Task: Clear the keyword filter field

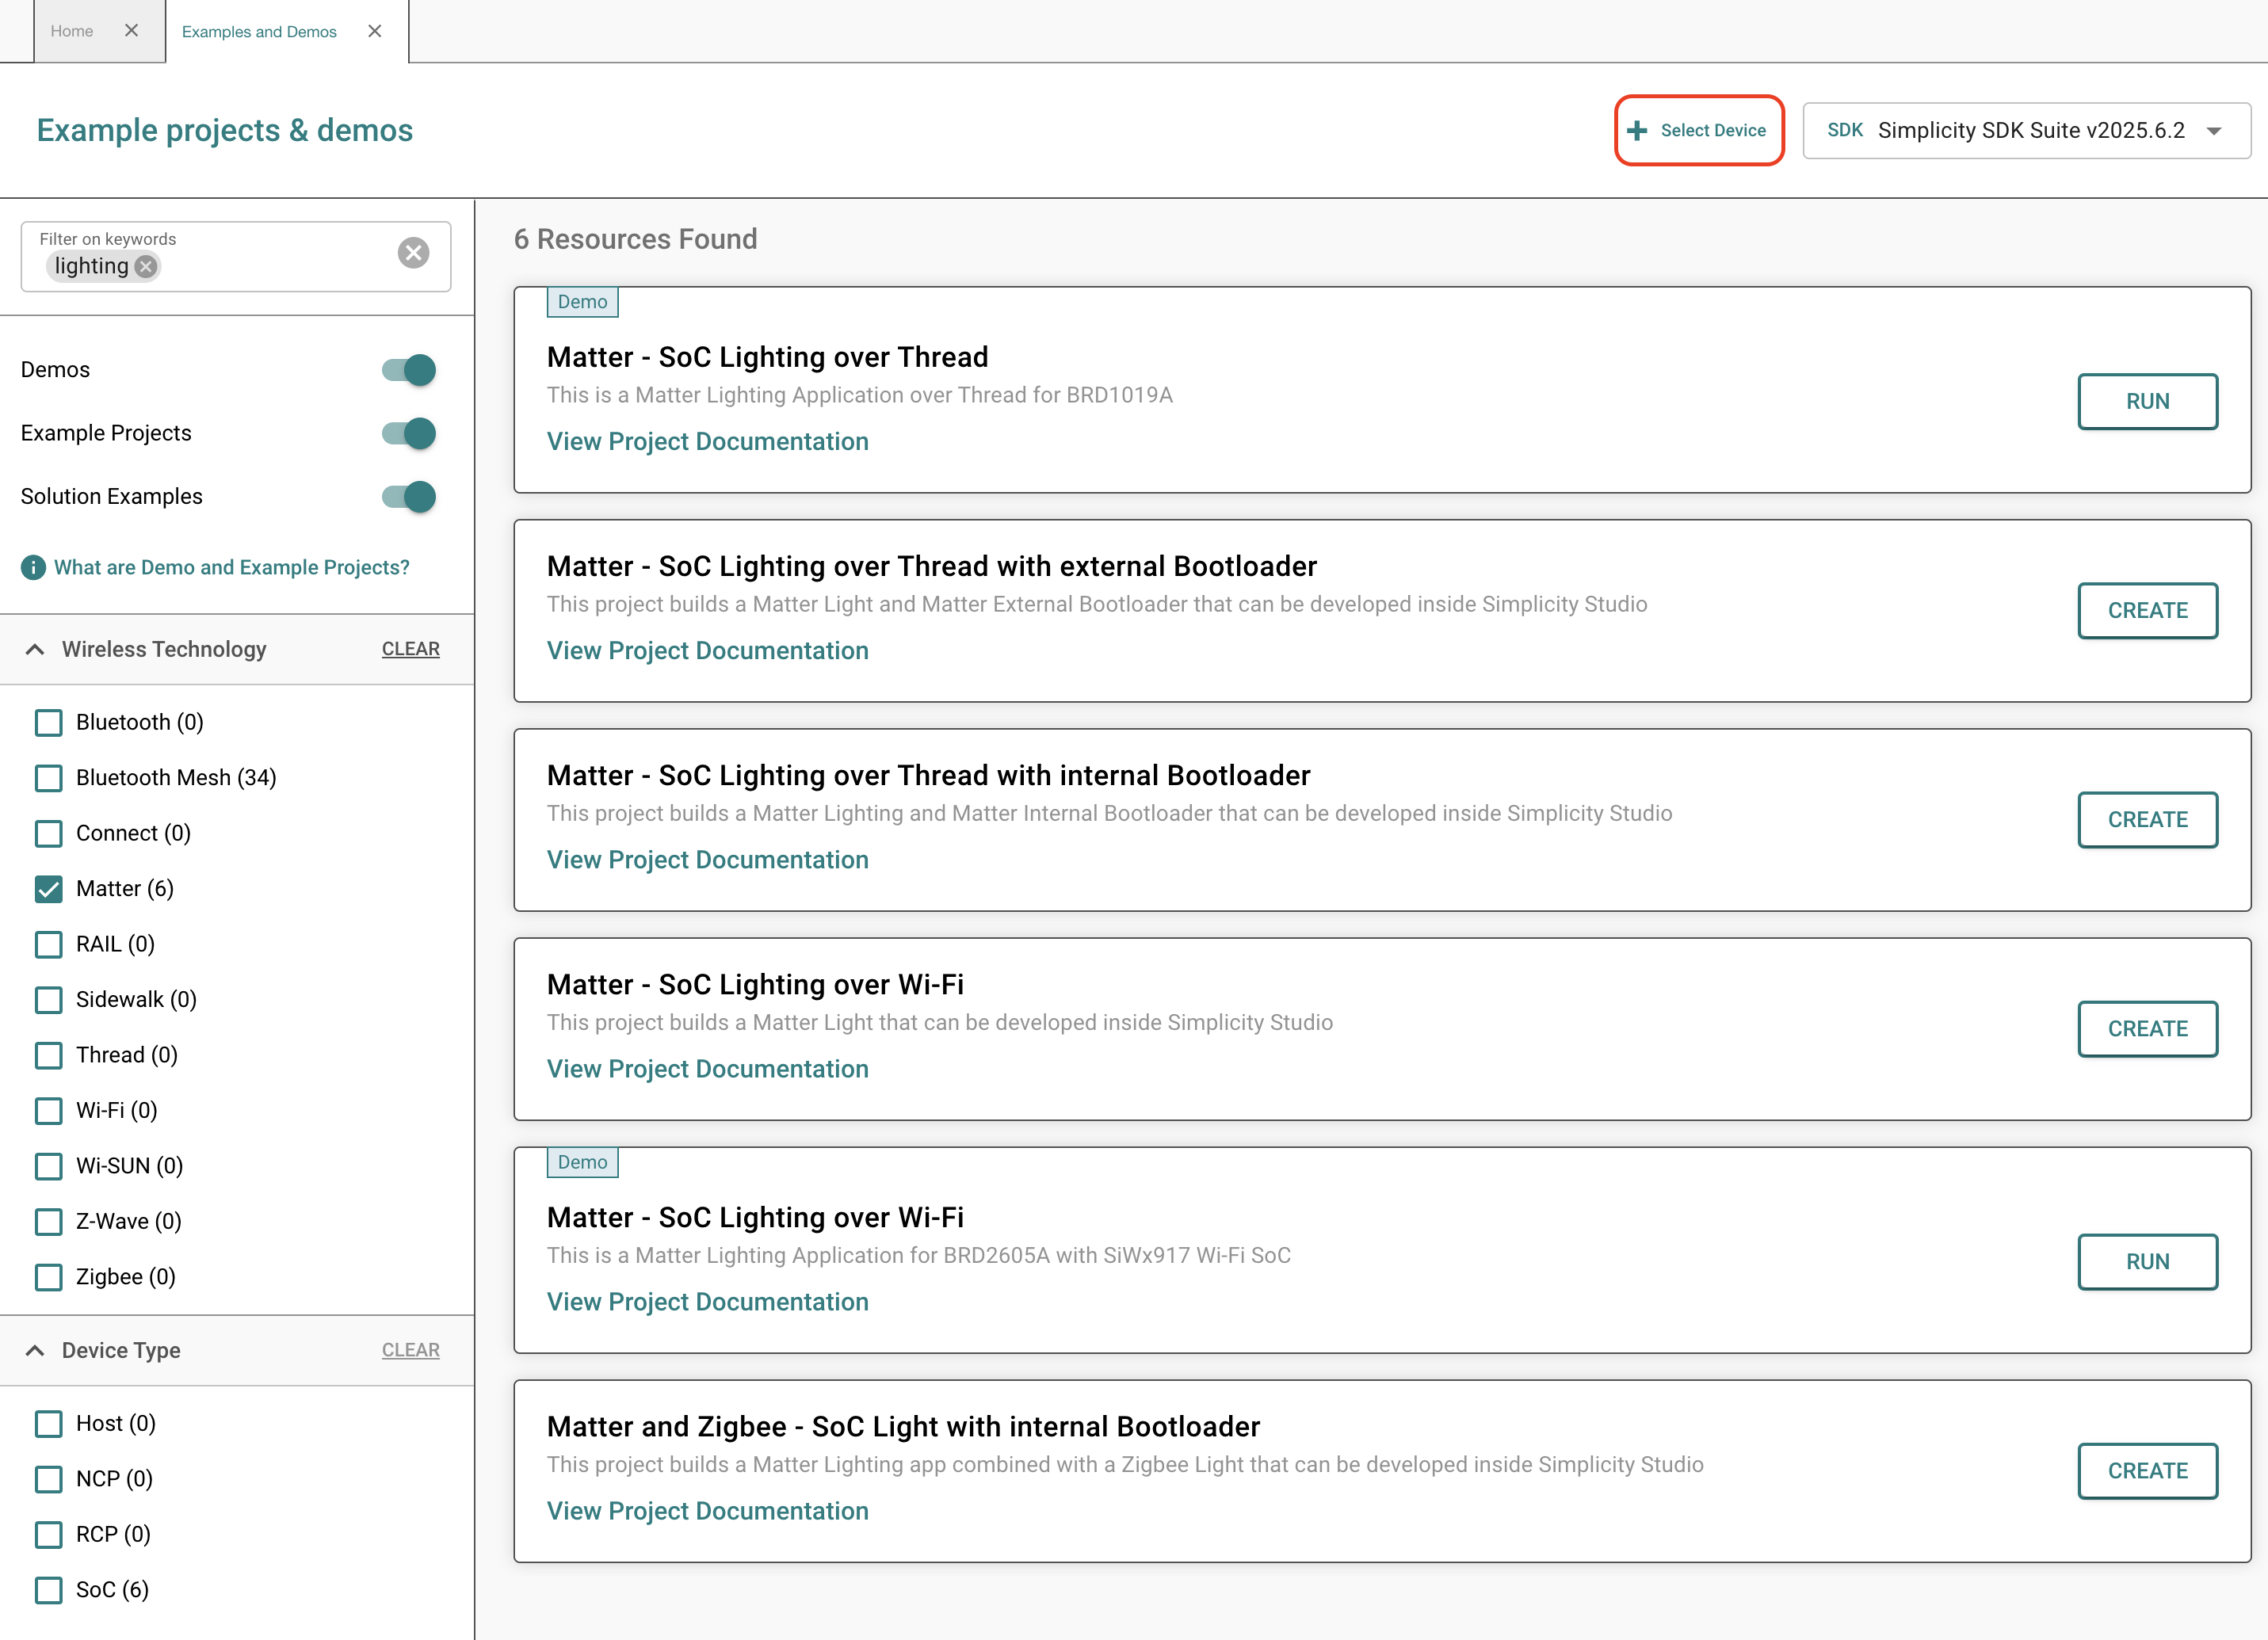Action: tap(413, 253)
